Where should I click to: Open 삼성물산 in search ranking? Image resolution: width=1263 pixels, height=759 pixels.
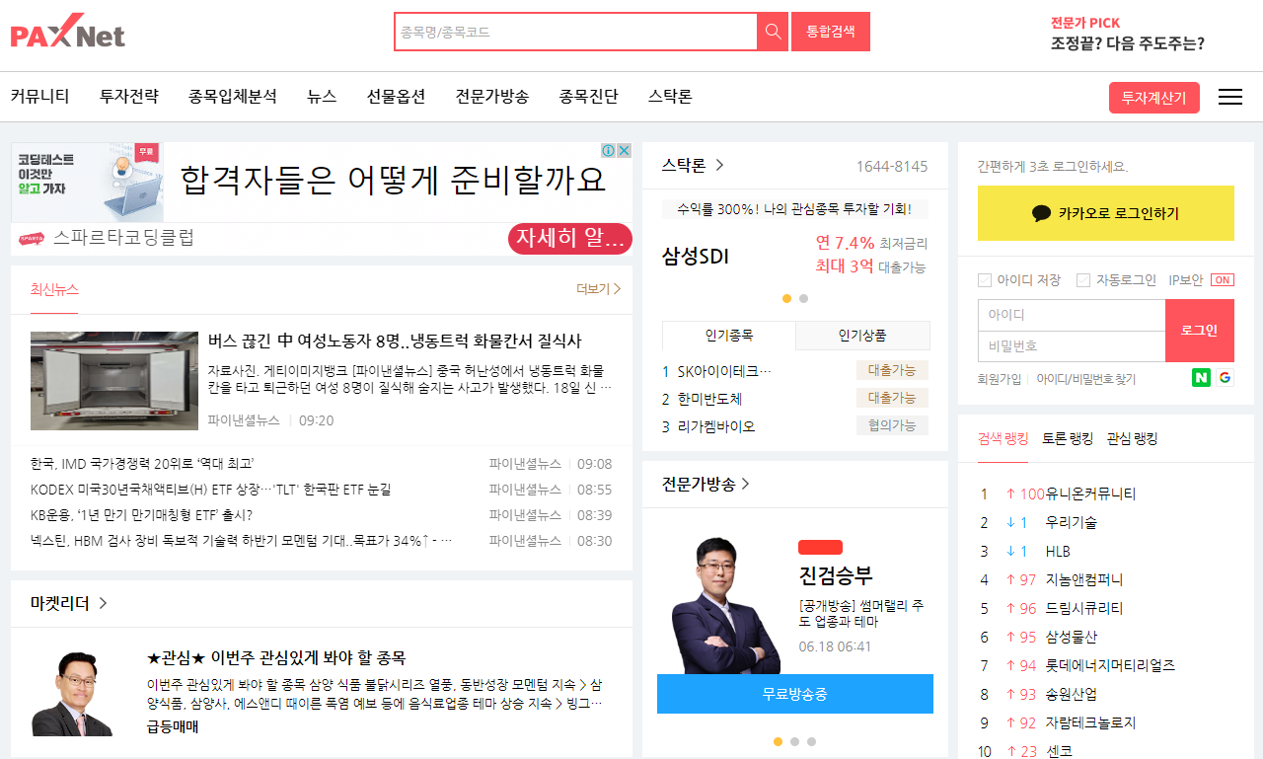pyautogui.click(x=1072, y=637)
